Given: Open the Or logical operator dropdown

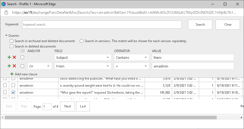Looking at the screenshot, I should point(39,66).
